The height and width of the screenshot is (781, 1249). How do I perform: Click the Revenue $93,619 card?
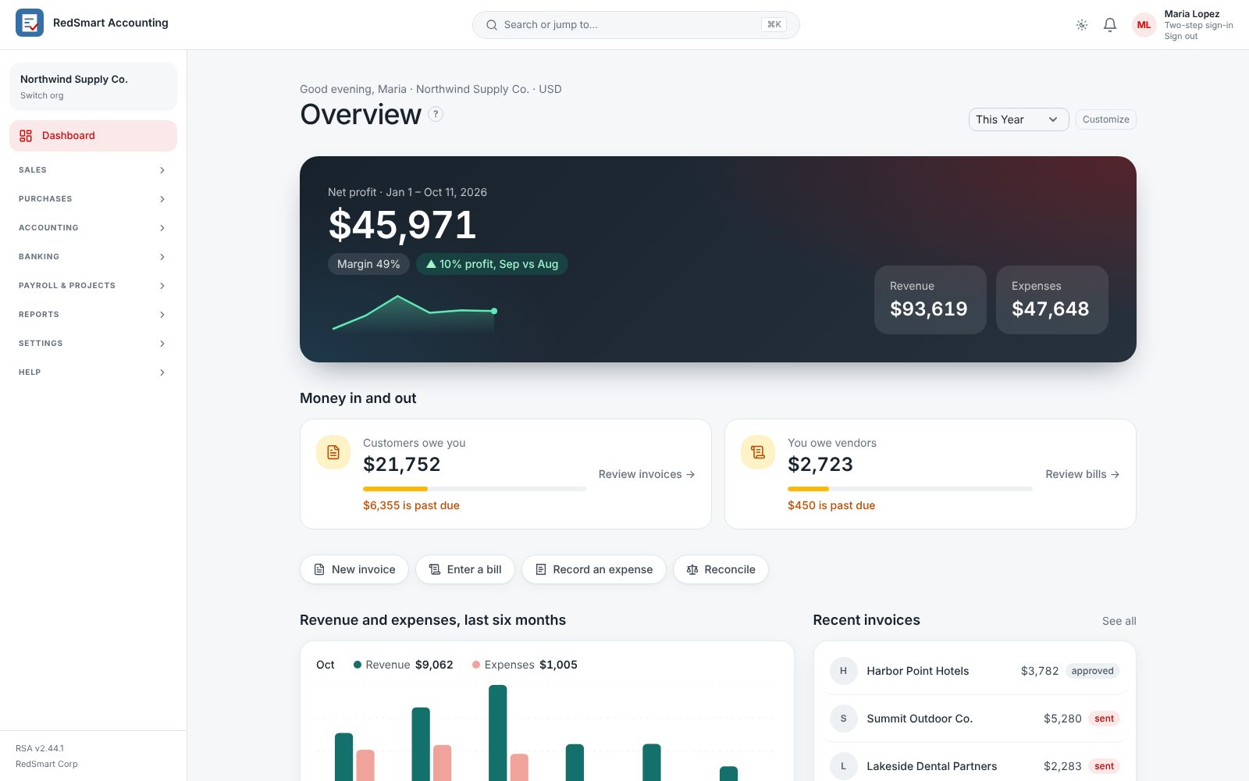[931, 300]
